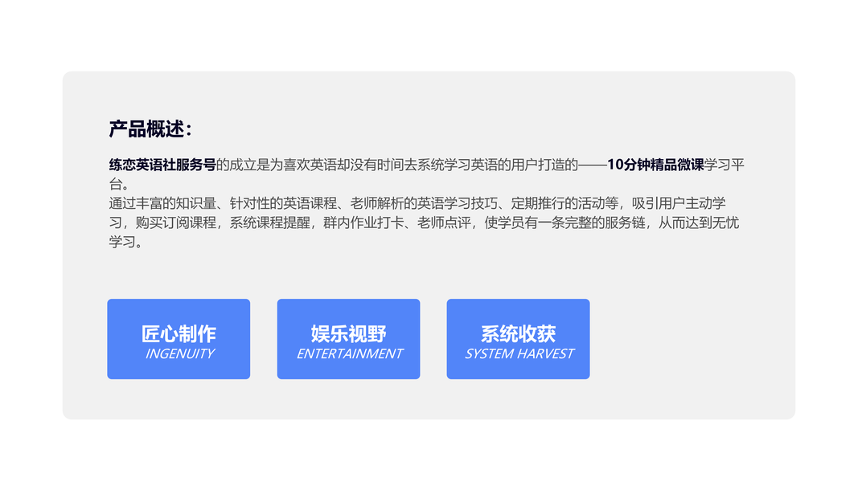Click the phrase 老师解析的英语学习技巧
The height and width of the screenshot is (482, 858).
point(424,204)
